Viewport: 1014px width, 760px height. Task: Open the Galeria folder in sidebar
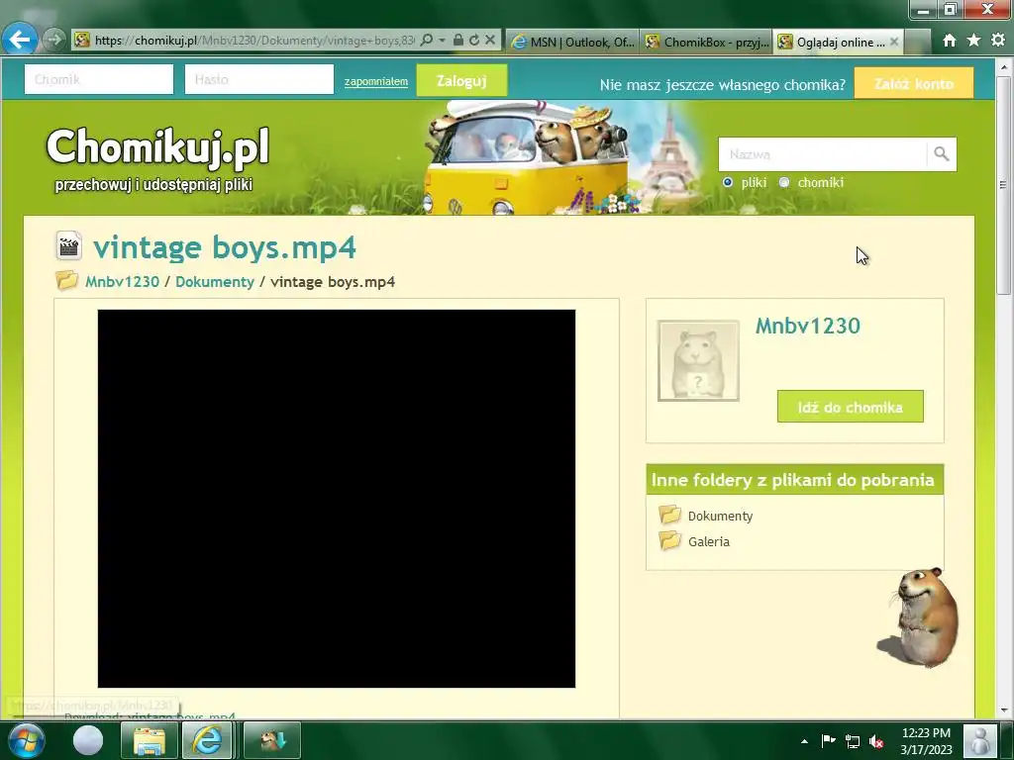pyautogui.click(x=709, y=541)
